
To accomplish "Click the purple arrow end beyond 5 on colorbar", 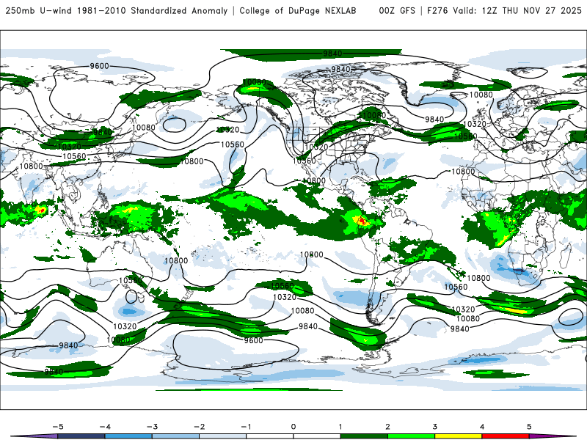I will click(553, 436).
